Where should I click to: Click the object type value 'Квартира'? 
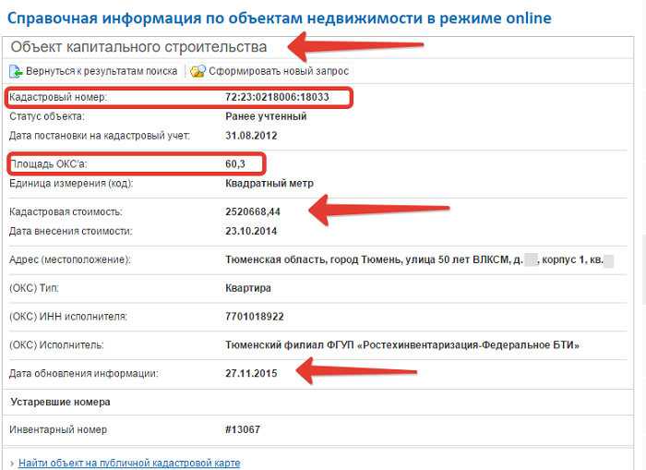(248, 288)
